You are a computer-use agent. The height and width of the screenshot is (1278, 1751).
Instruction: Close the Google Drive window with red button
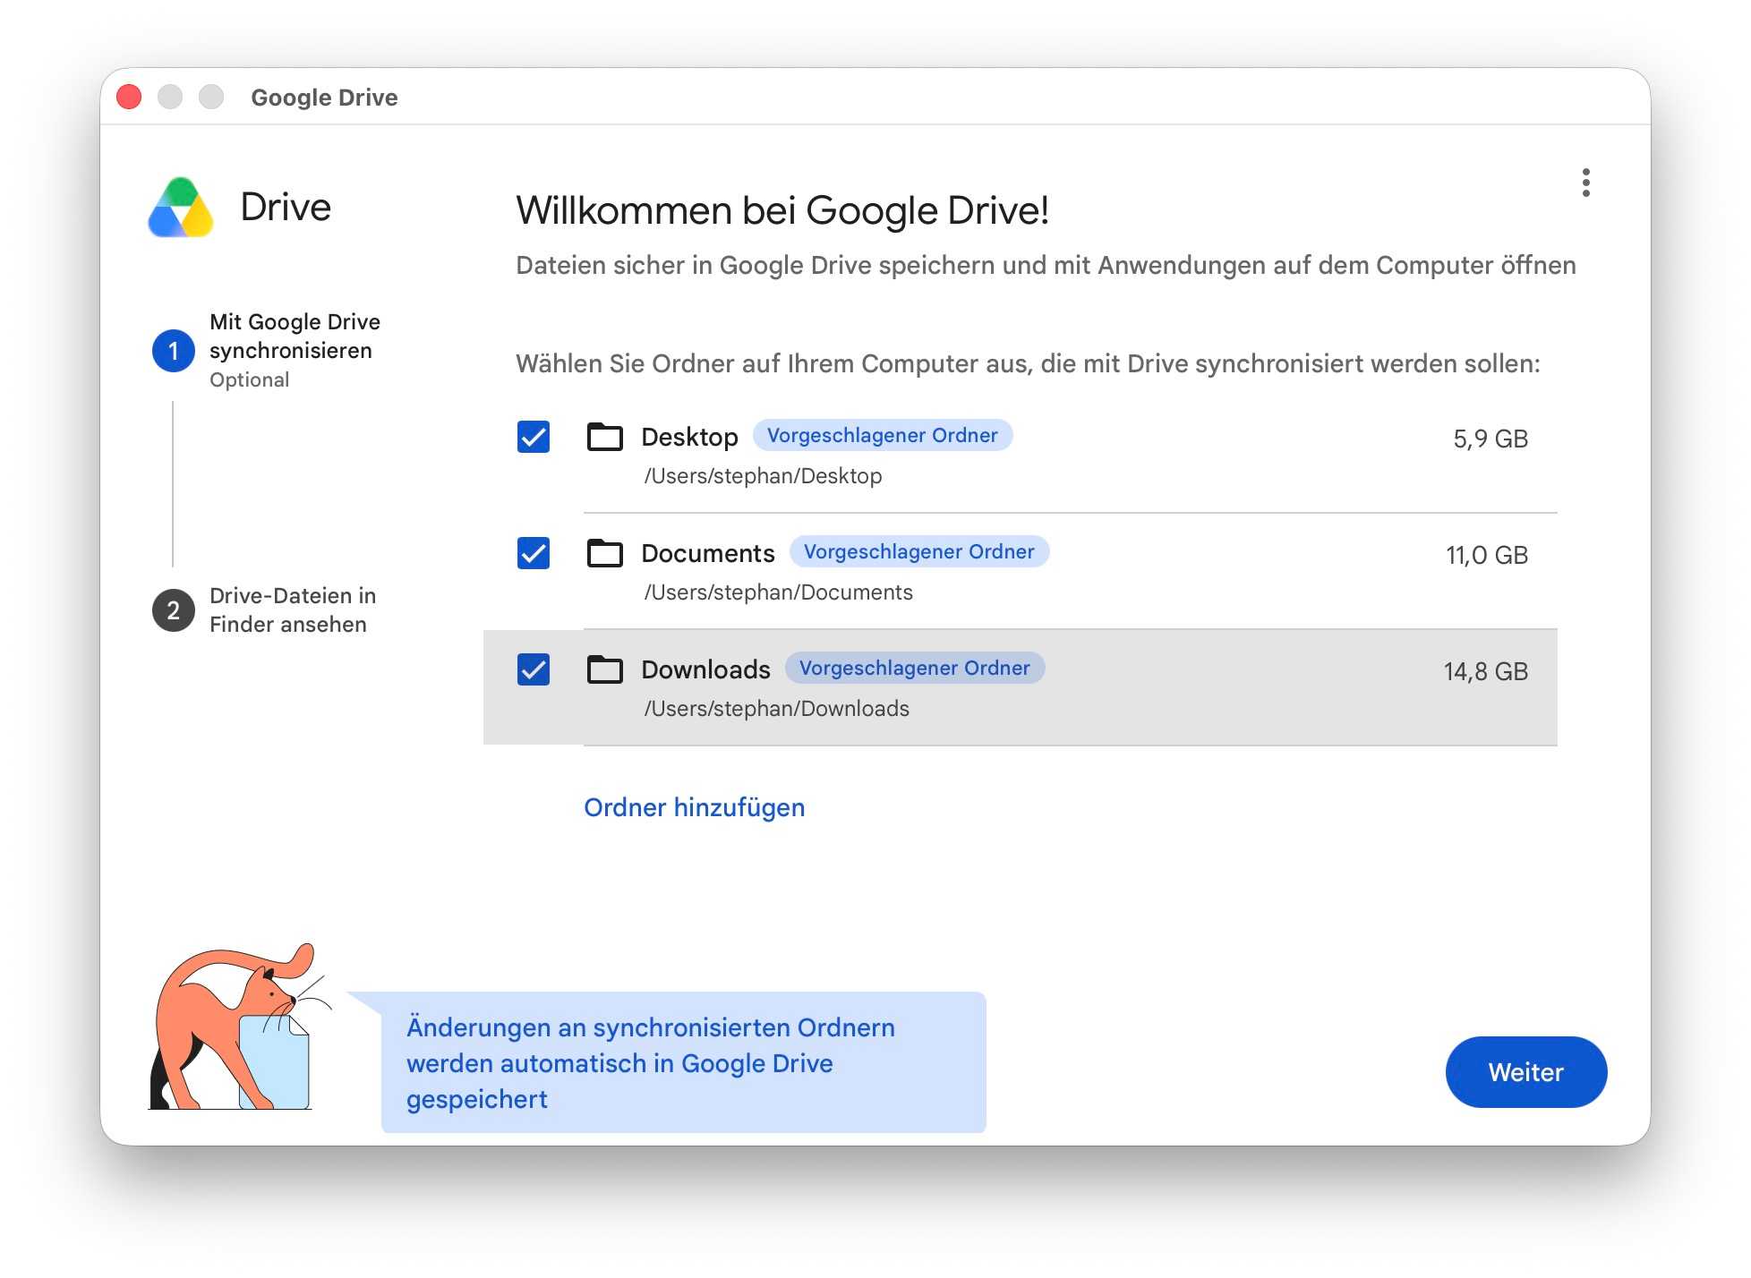pyautogui.click(x=129, y=97)
